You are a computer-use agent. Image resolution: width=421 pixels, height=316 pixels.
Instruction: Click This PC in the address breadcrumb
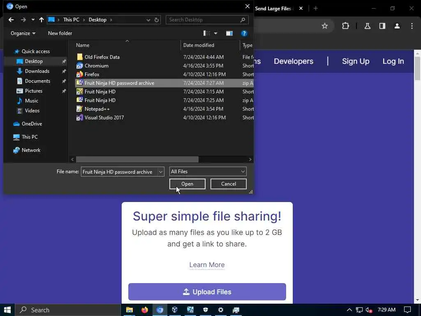[71, 20]
